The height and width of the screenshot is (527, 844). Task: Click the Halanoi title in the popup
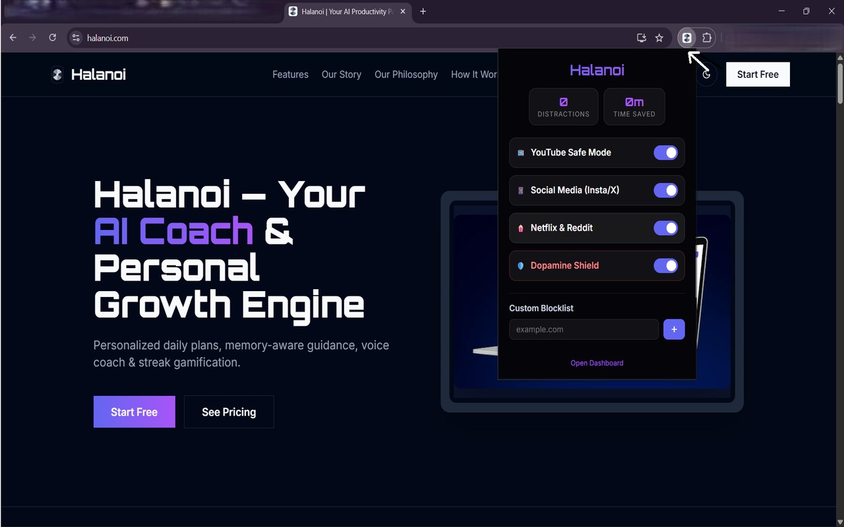(x=597, y=70)
